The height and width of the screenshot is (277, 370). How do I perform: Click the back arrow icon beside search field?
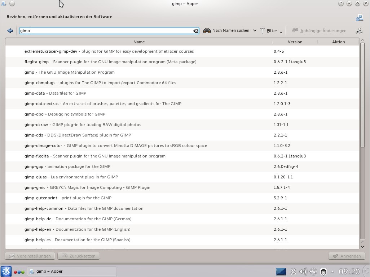pyautogui.click(x=10, y=31)
